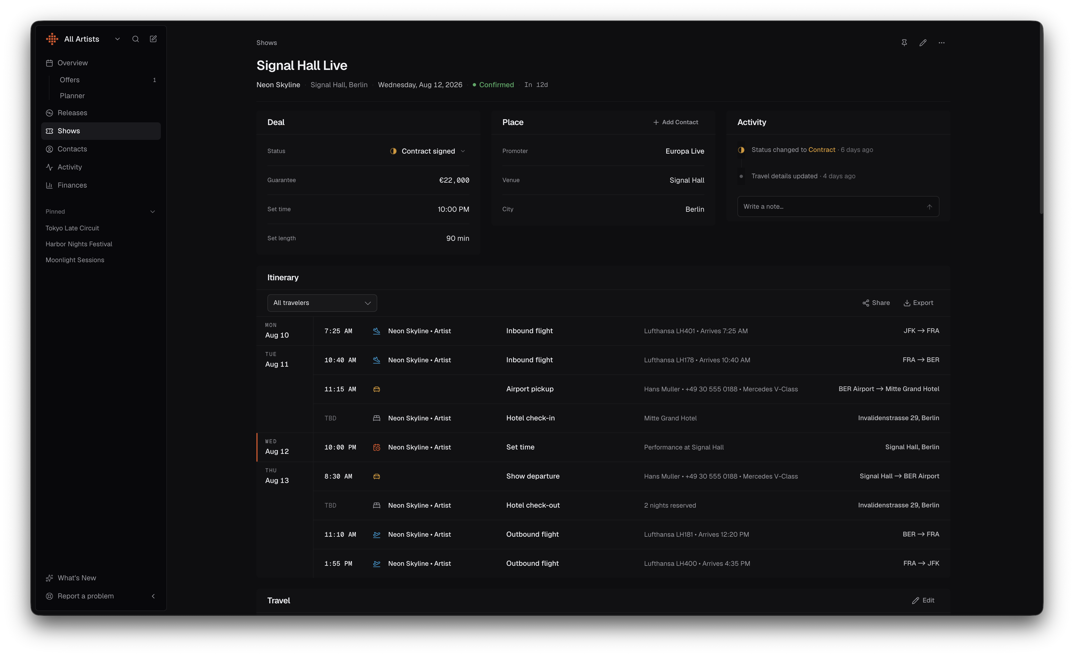Click the Edit button in Travel section
The image size is (1074, 656).
(x=923, y=600)
